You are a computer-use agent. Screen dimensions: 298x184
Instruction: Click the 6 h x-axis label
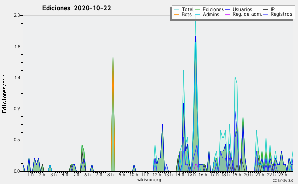click(87, 174)
